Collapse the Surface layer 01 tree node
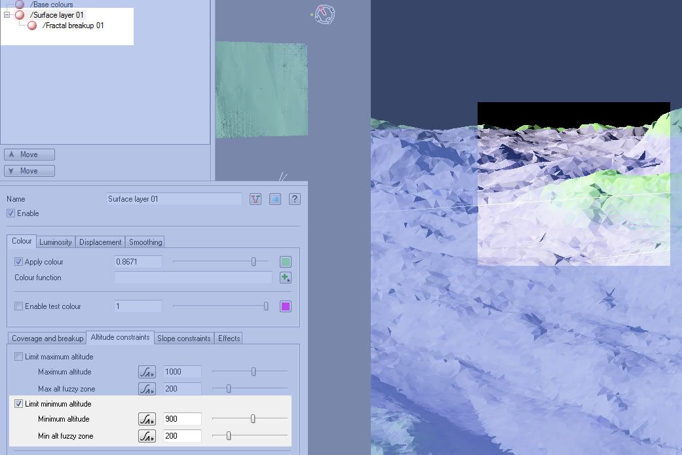 (x=7, y=14)
